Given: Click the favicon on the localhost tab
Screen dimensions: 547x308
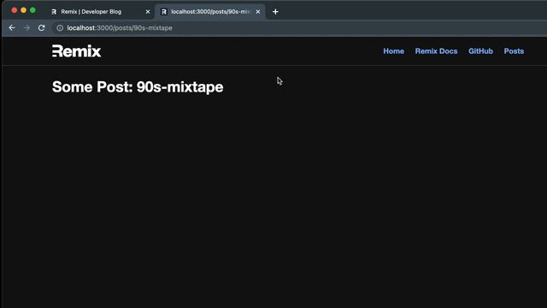Looking at the screenshot, I should click(163, 12).
